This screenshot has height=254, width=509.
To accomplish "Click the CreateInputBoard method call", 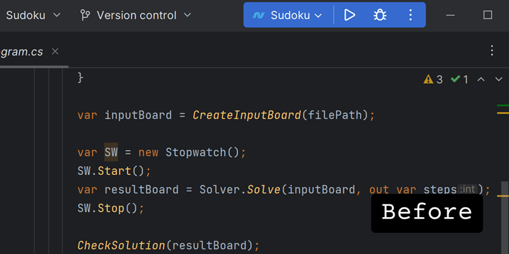I will click(246, 115).
